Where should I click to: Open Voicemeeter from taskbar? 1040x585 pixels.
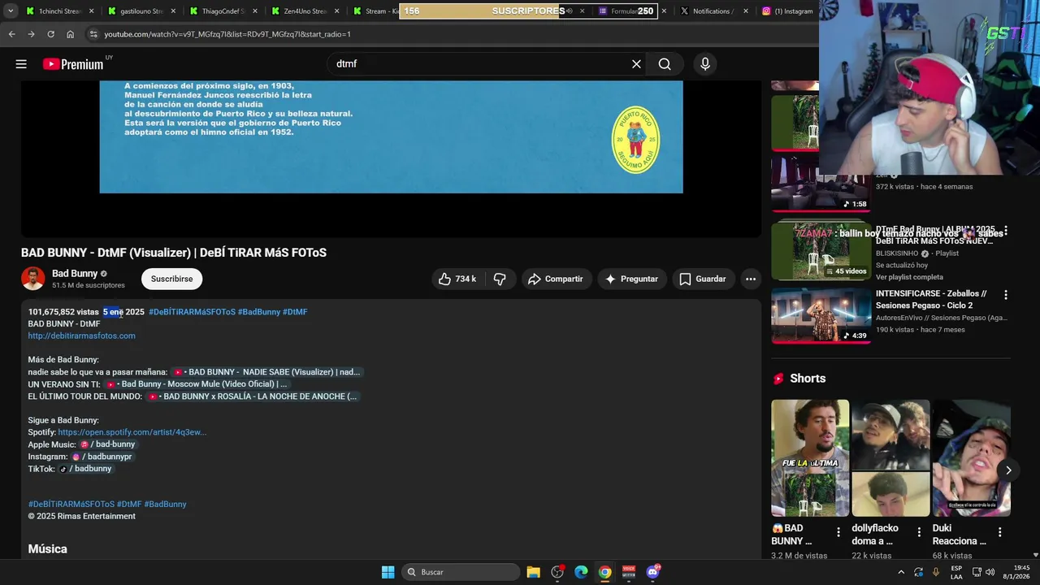pyautogui.click(x=629, y=572)
